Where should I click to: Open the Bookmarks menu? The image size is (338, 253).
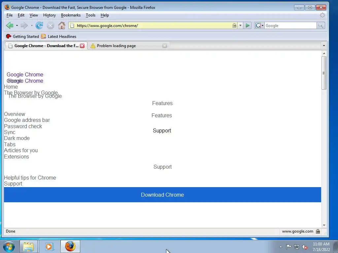click(71, 15)
